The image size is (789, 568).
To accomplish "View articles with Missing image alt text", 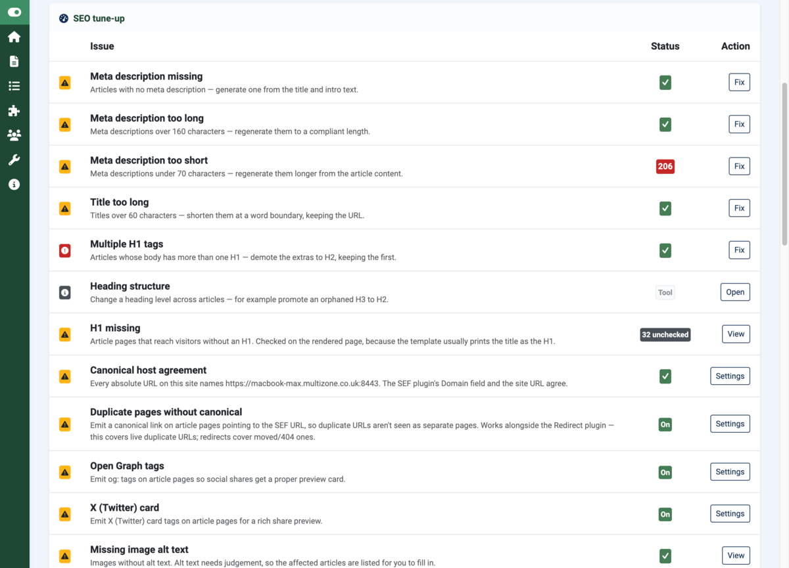I will [x=736, y=556].
